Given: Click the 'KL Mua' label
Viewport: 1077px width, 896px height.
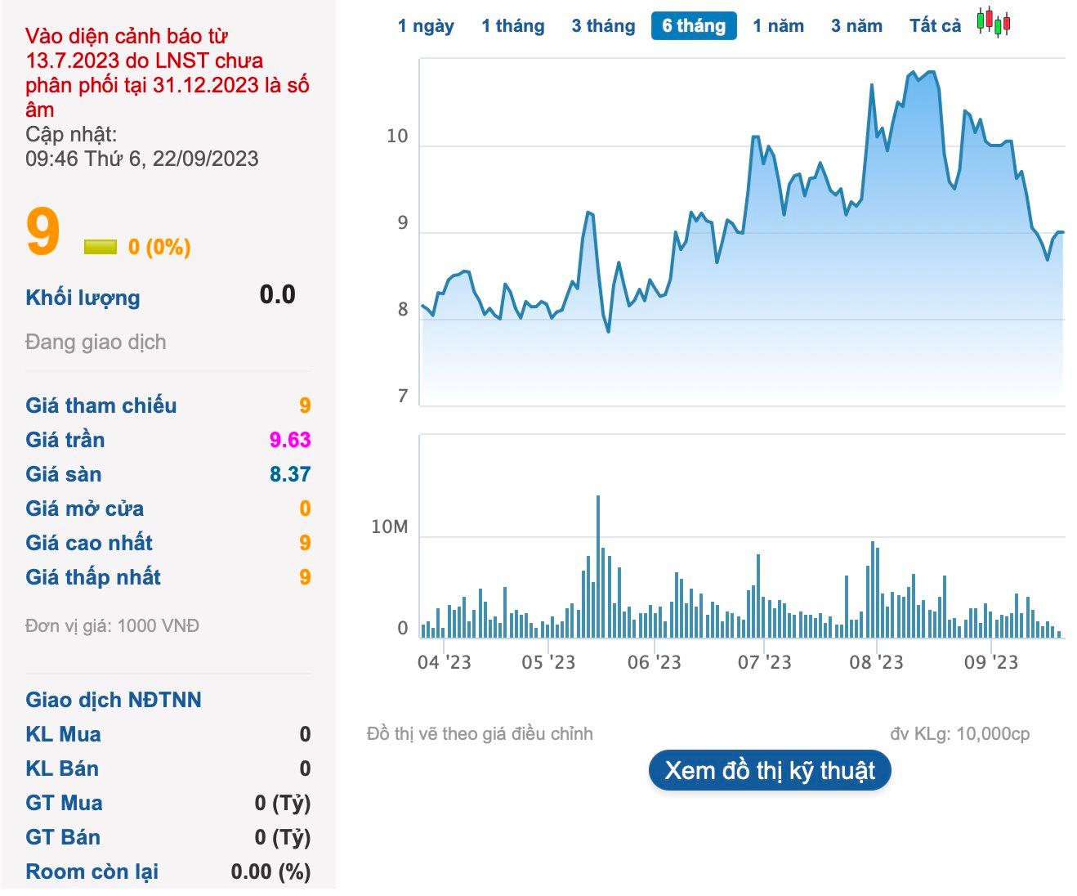Looking at the screenshot, I should click(x=63, y=734).
